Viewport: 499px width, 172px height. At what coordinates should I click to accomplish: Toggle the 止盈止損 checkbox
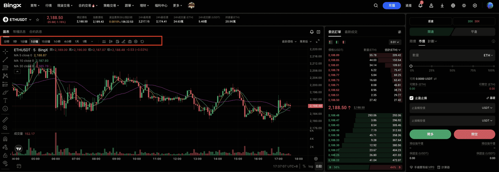pos(412,98)
